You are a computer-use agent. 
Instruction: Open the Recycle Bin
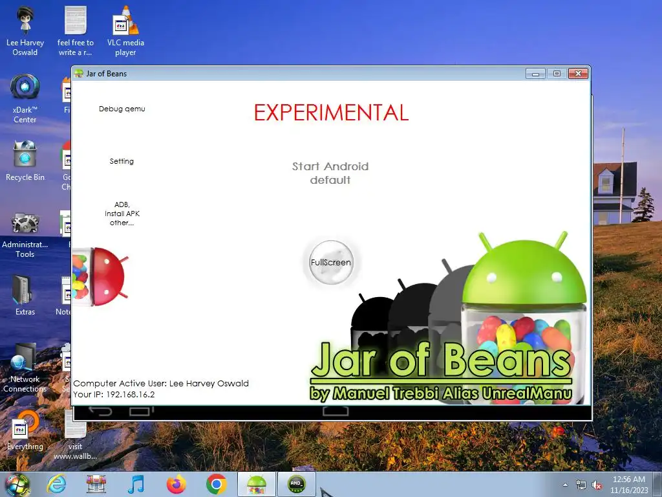coord(25,161)
